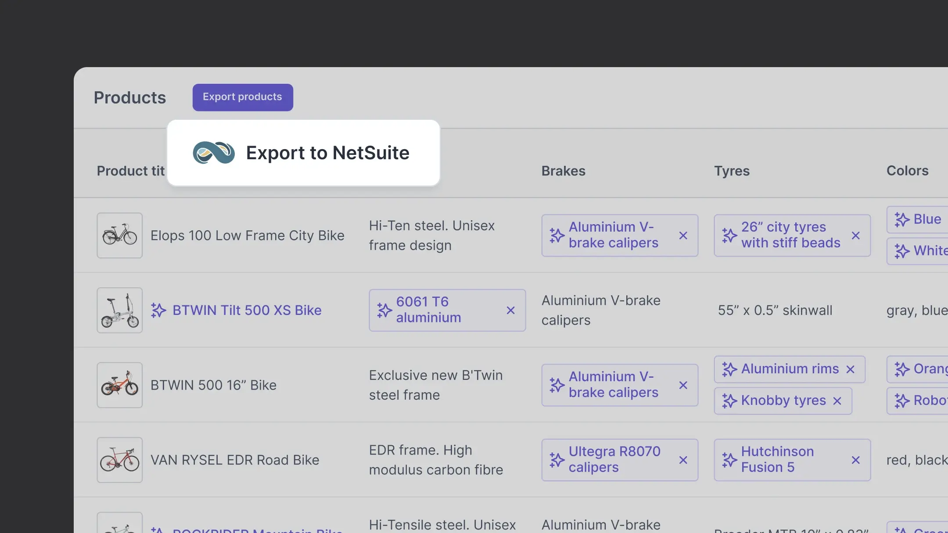Click sparkle icon on Blue color tag
The height and width of the screenshot is (533, 948).
[902, 219]
